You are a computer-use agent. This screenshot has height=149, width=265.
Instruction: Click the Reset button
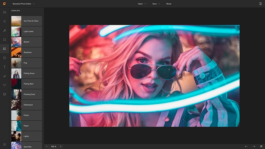click(x=169, y=4)
